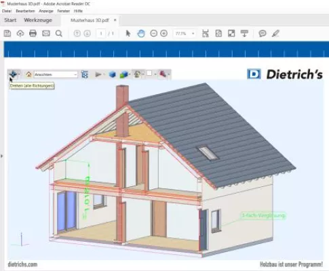Expand the rotate tool dropdown arrow
This screenshot has height=271, width=329.
(19, 75)
